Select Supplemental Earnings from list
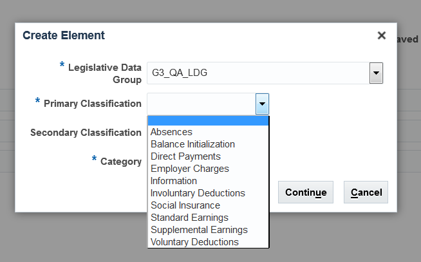This screenshot has height=262, width=421. 199,230
